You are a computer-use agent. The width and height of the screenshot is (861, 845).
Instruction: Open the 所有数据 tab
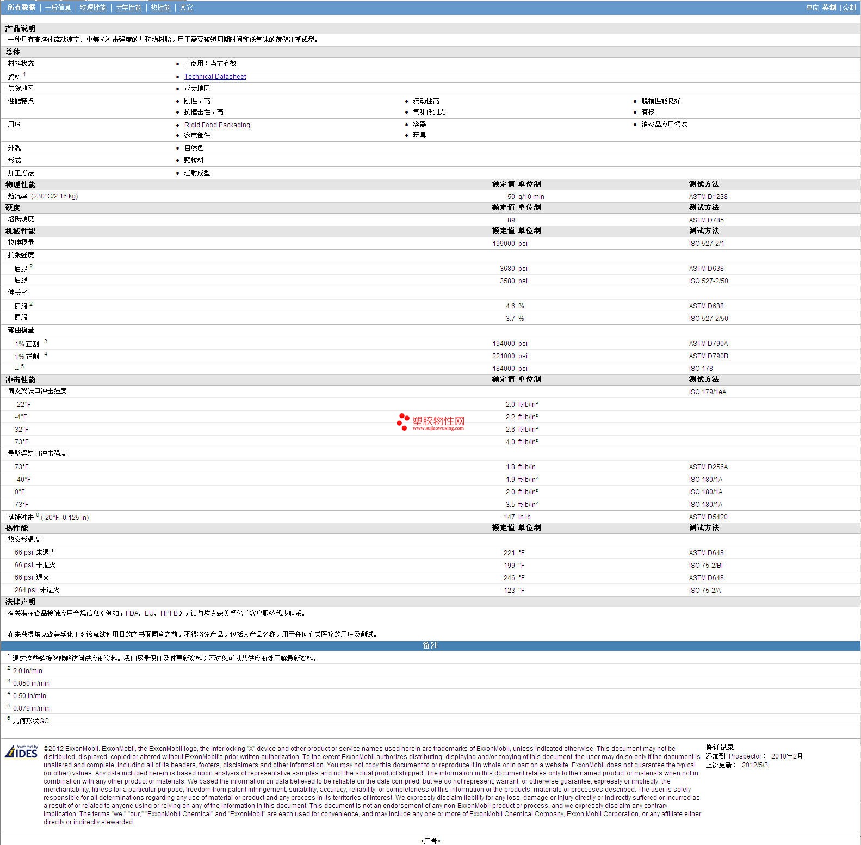coord(21,8)
